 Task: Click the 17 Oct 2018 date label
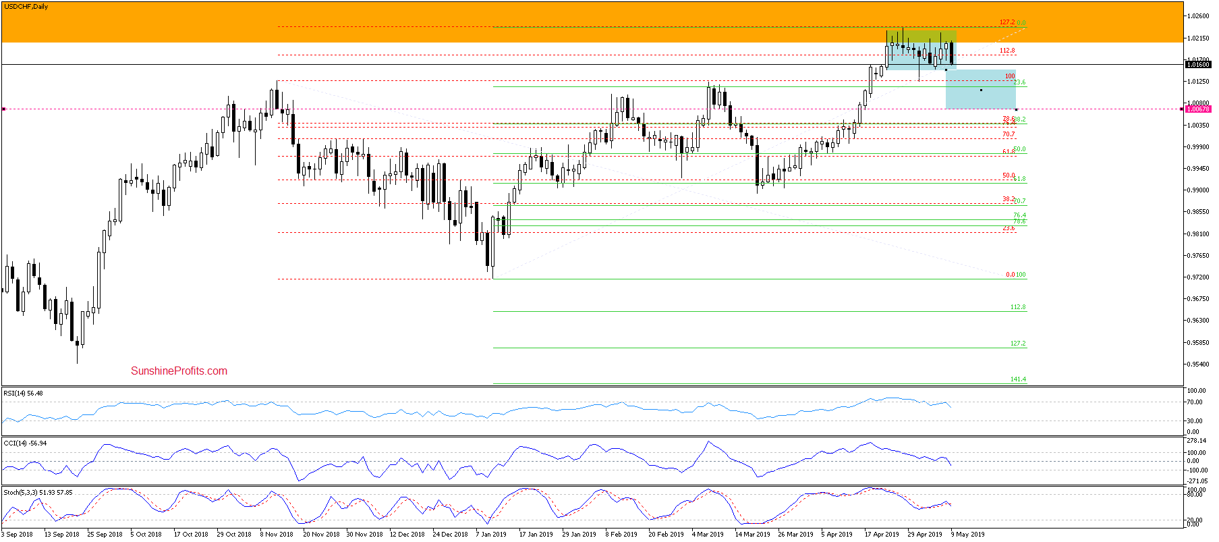tap(191, 534)
